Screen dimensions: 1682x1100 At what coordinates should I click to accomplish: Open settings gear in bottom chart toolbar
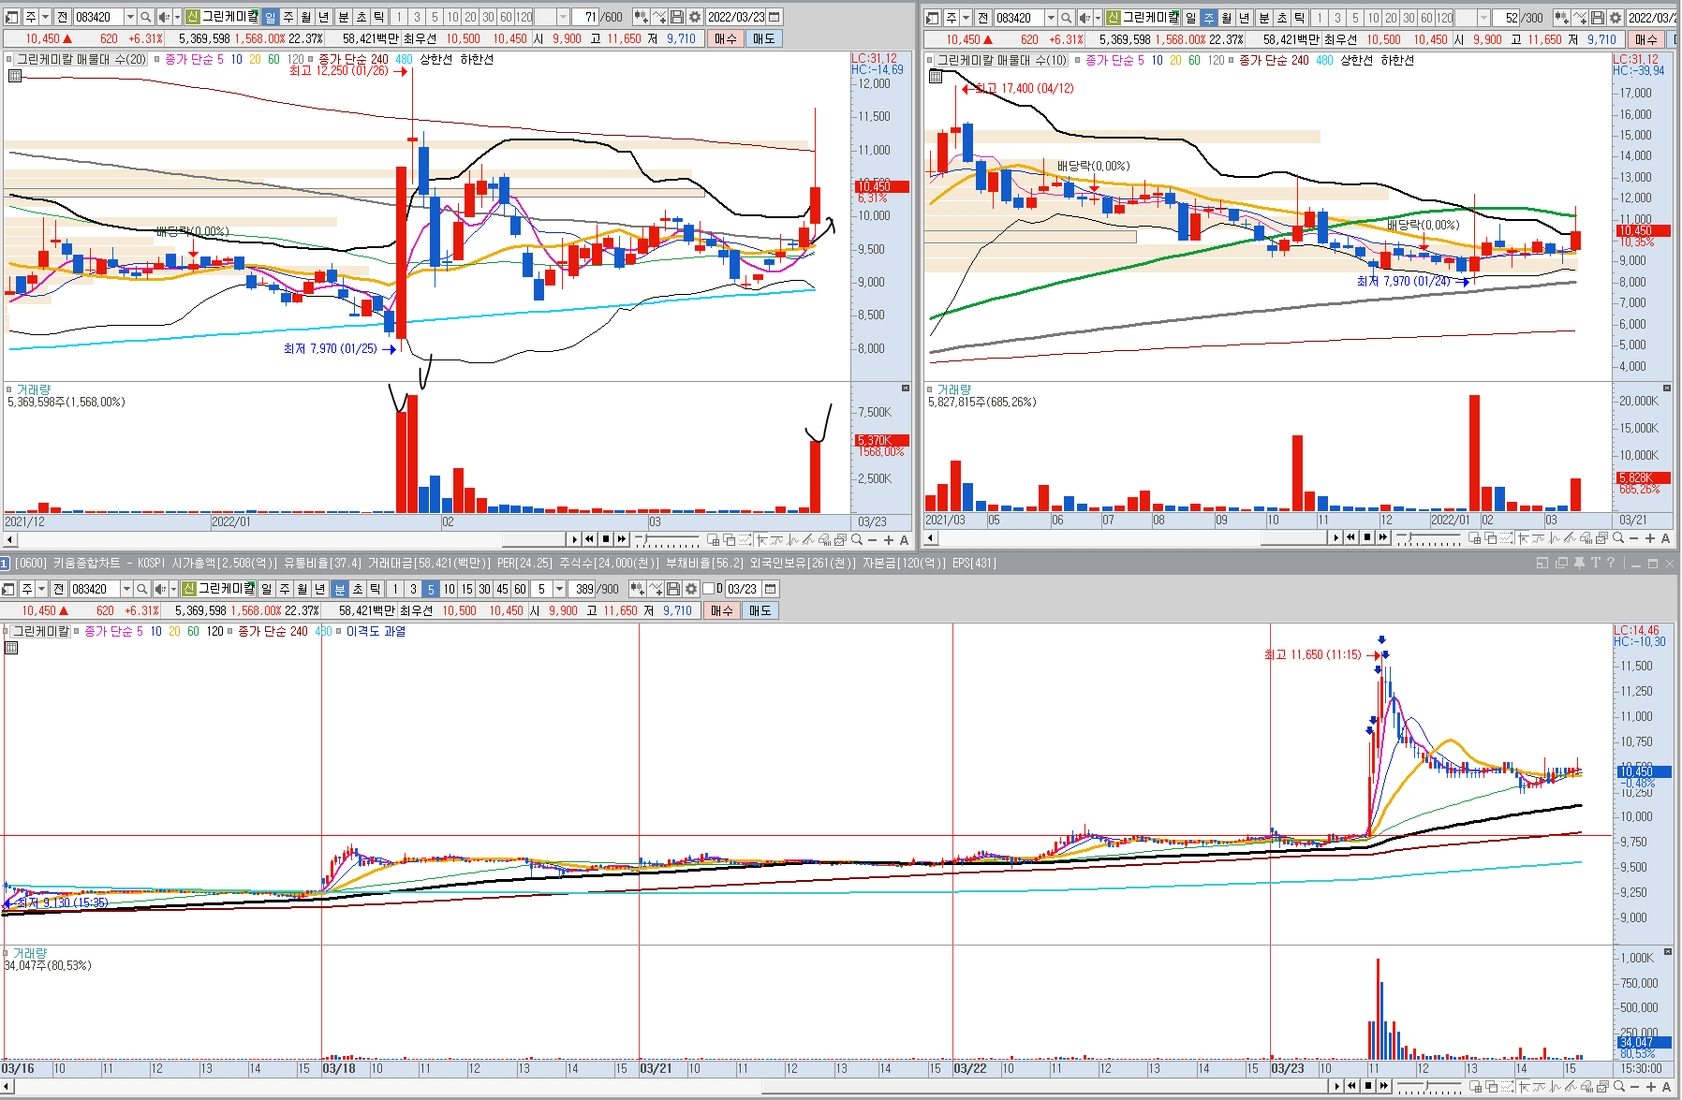pyautogui.click(x=691, y=589)
